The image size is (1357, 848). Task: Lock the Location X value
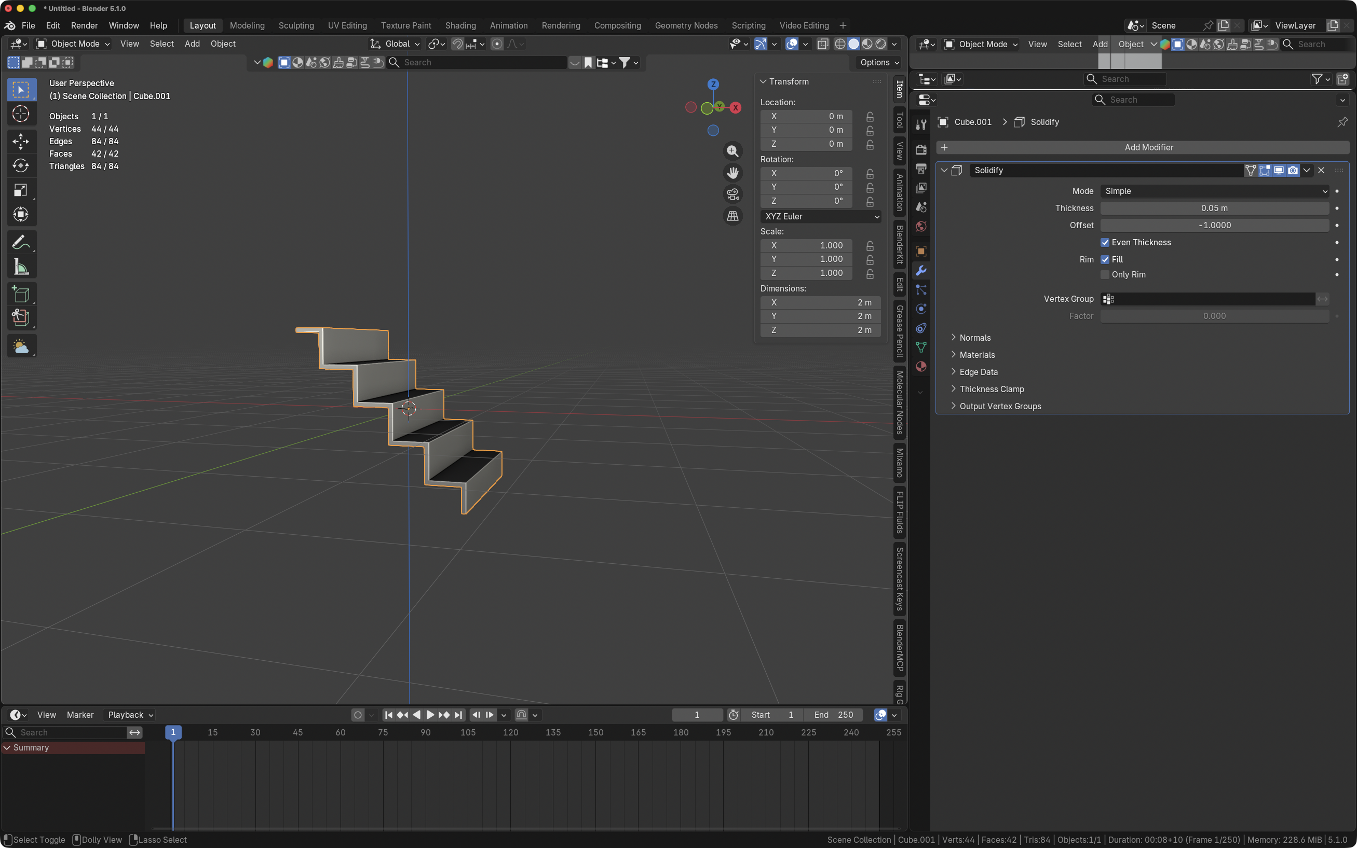pos(870,116)
